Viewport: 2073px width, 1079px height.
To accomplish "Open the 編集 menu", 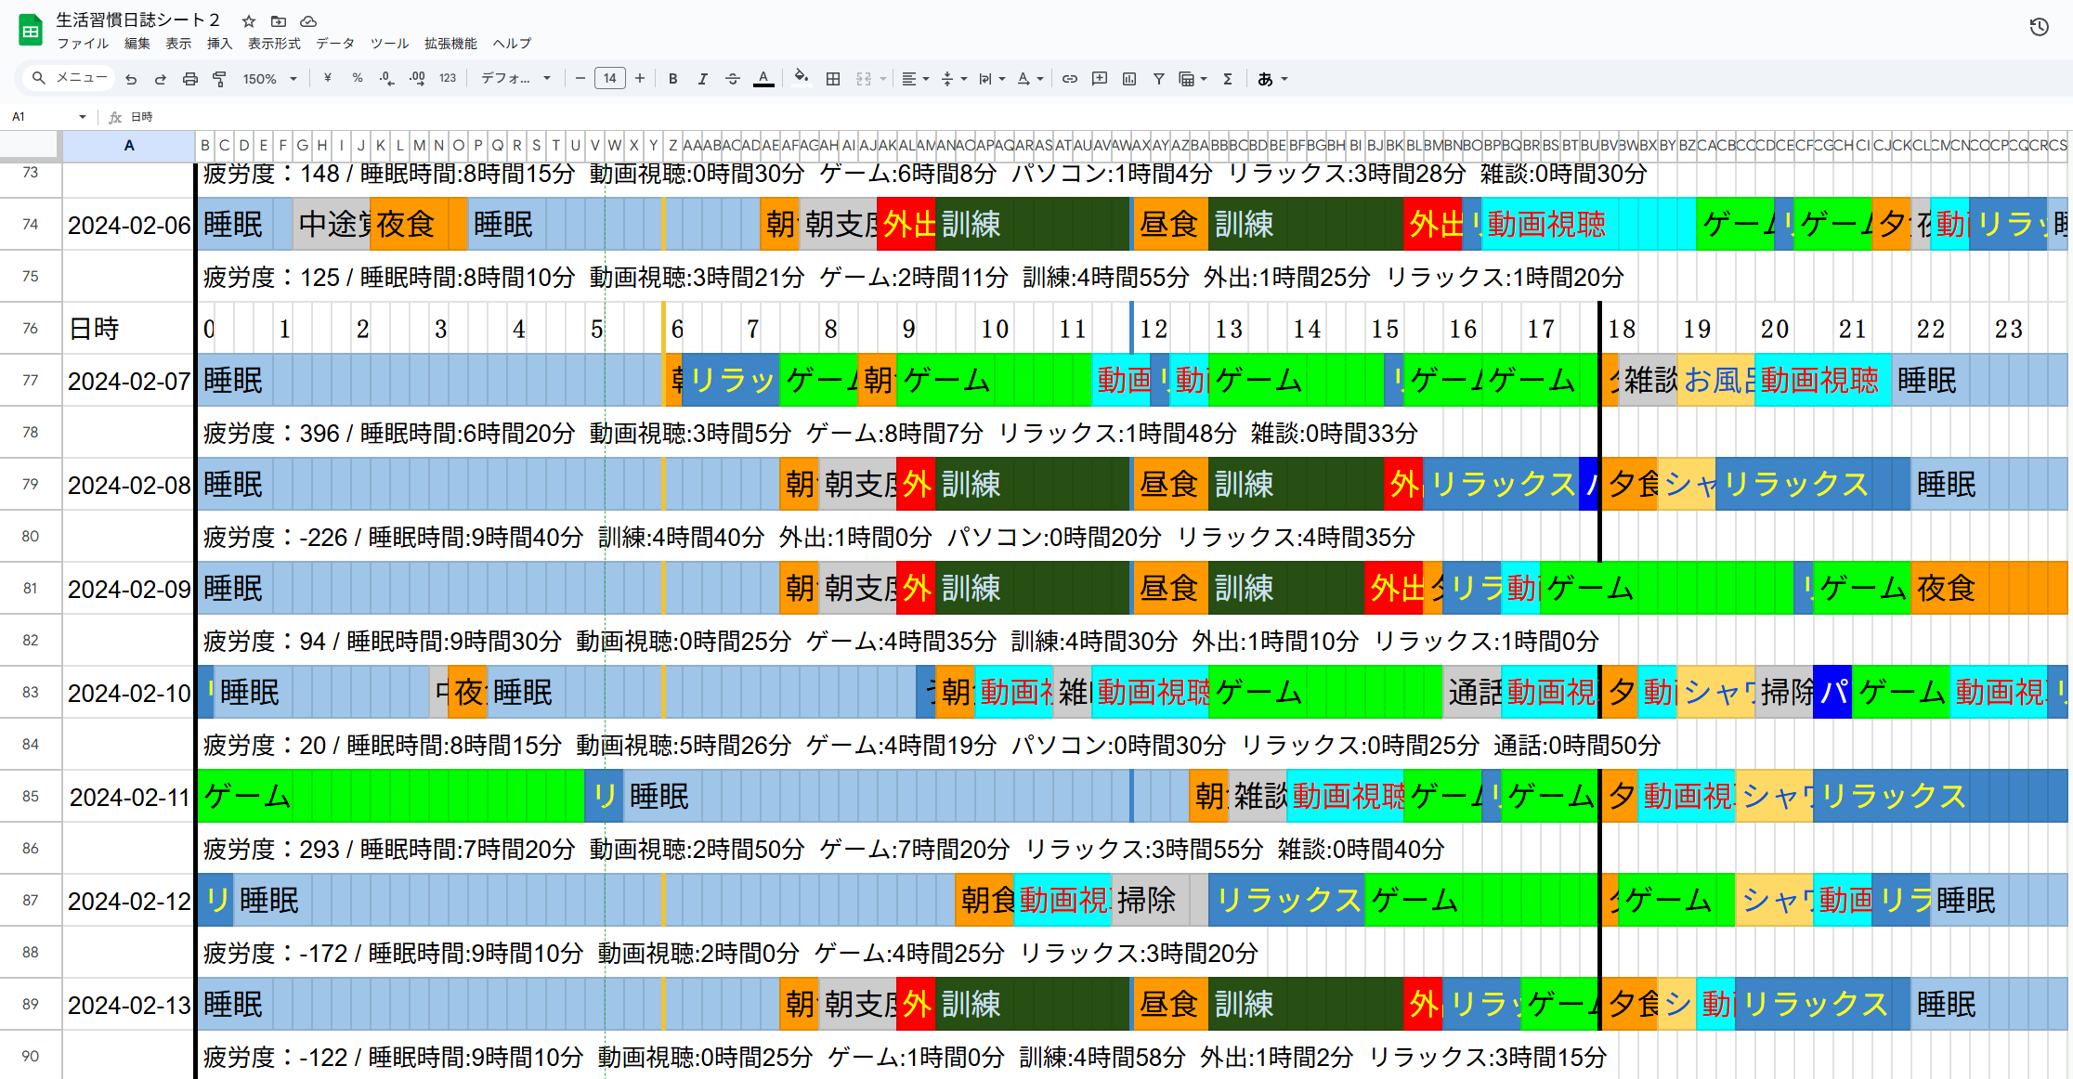I will click(137, 44).
